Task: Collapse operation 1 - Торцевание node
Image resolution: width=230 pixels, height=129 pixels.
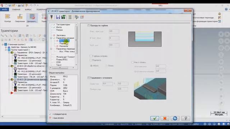Action: (9, 53)
